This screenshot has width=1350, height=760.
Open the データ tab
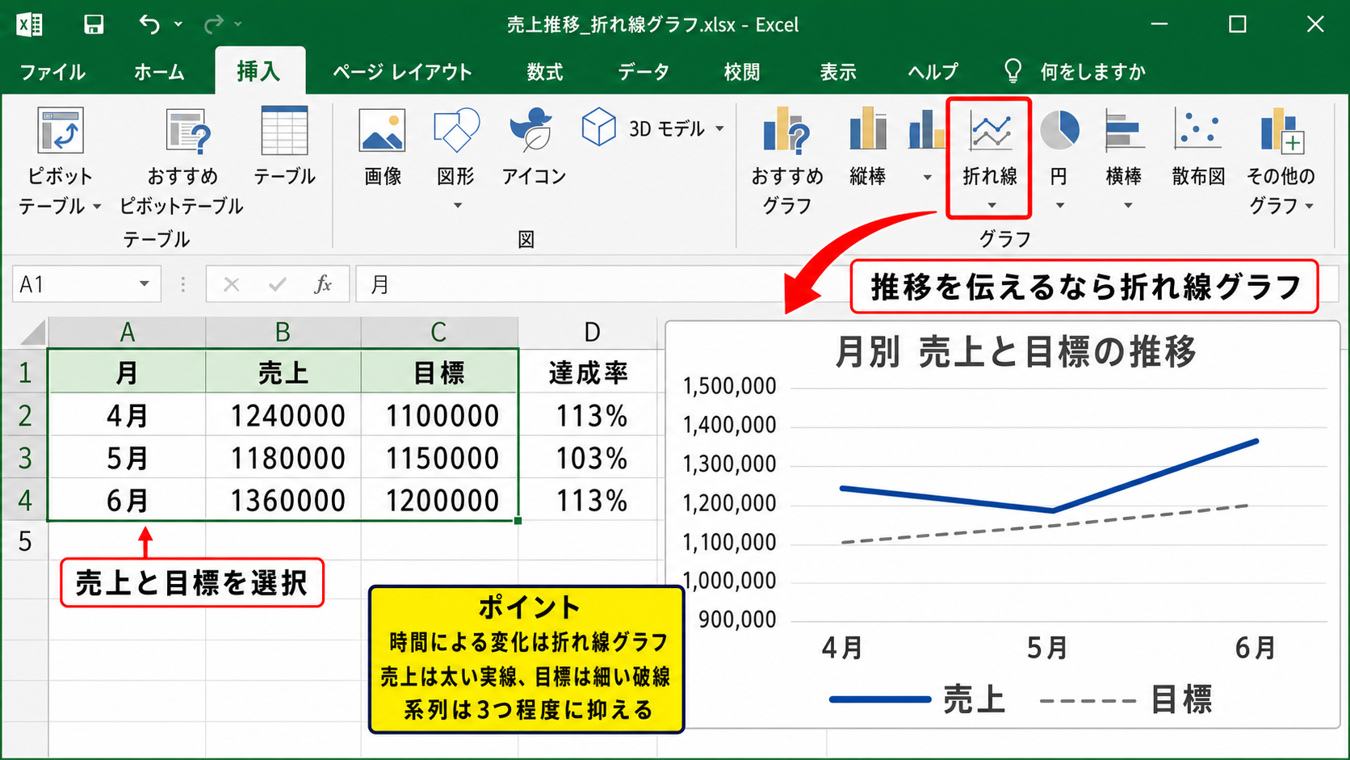[x=644, y=72]
